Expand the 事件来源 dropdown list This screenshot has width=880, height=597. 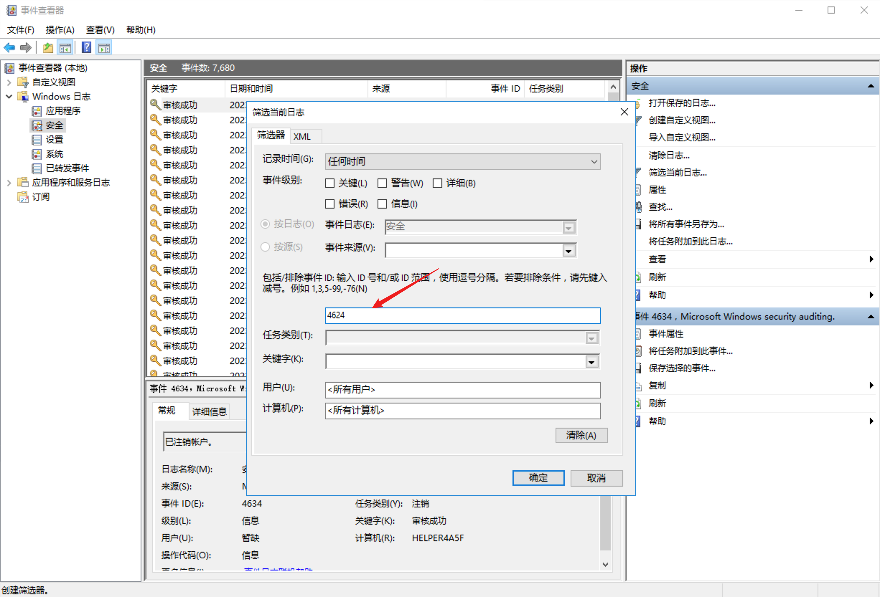568,250
